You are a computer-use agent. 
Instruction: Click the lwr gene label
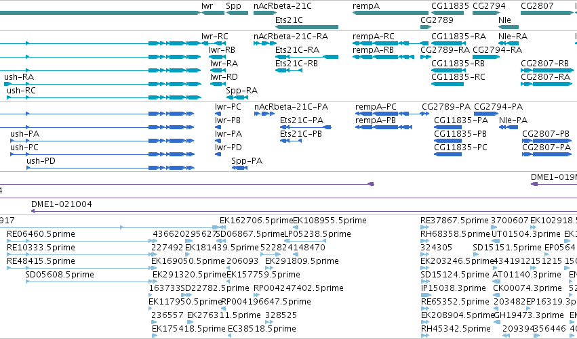[x=207, y=6]
